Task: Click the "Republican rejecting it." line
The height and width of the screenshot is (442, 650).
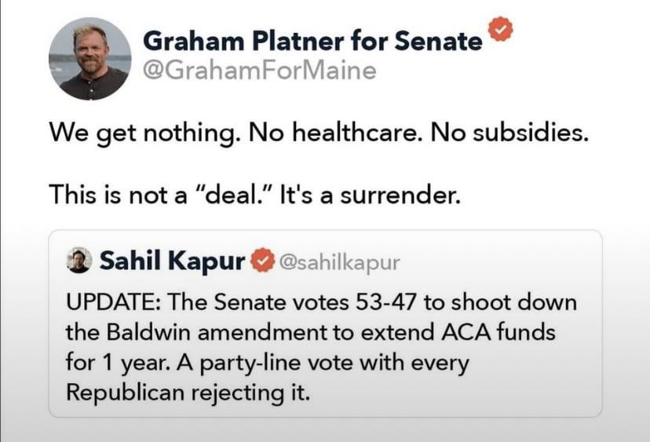Action: pos(188,392)
